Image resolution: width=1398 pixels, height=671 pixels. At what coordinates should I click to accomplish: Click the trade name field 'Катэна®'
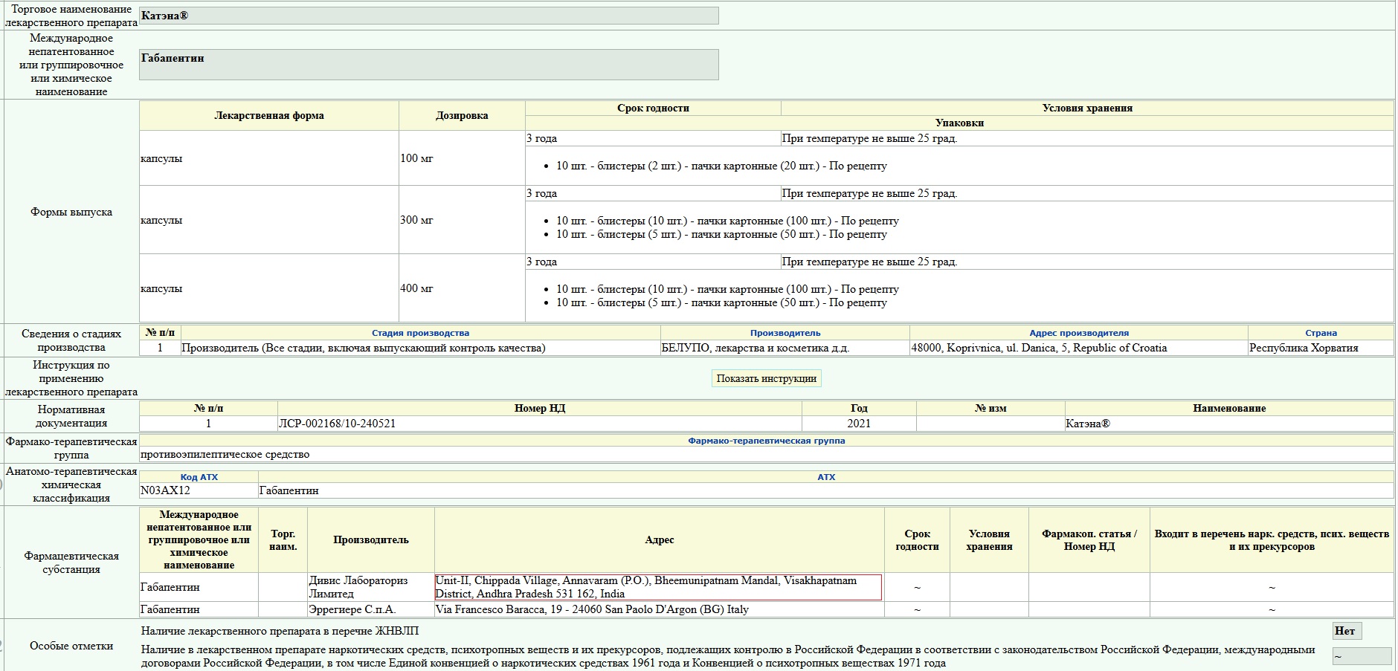429,16
